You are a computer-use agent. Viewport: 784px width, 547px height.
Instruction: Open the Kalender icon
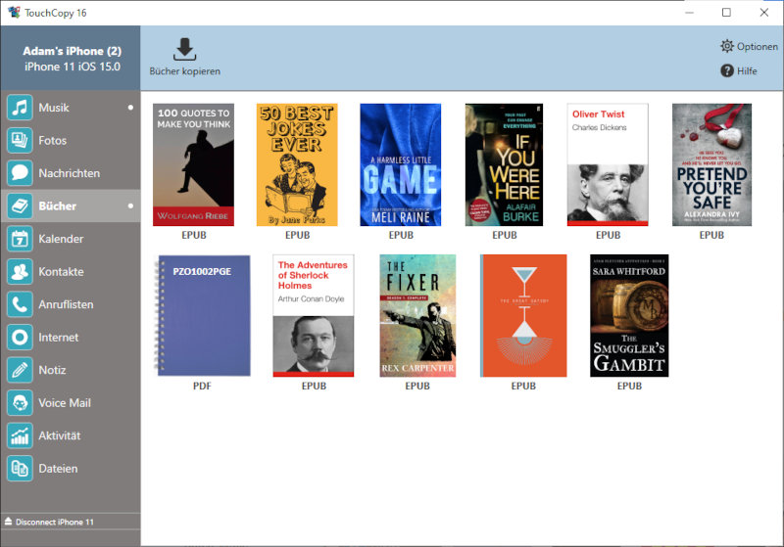[20, 239]
